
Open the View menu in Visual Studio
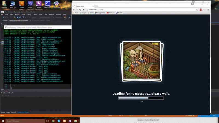click(11, 14)
